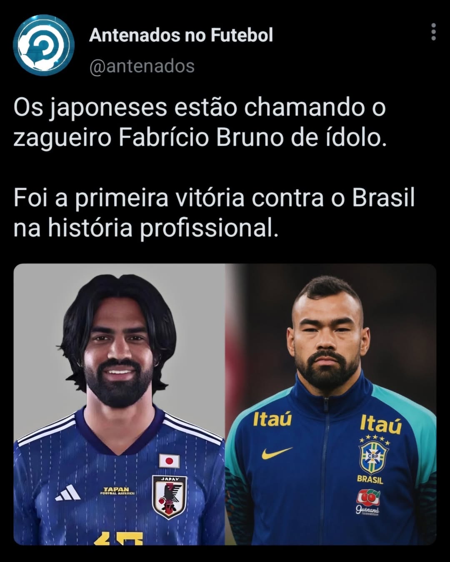The width and height of the screenshot is (450, 562).
Task: Click the Guaraná sponsor logo on jacket
Action: click(368, 502)
